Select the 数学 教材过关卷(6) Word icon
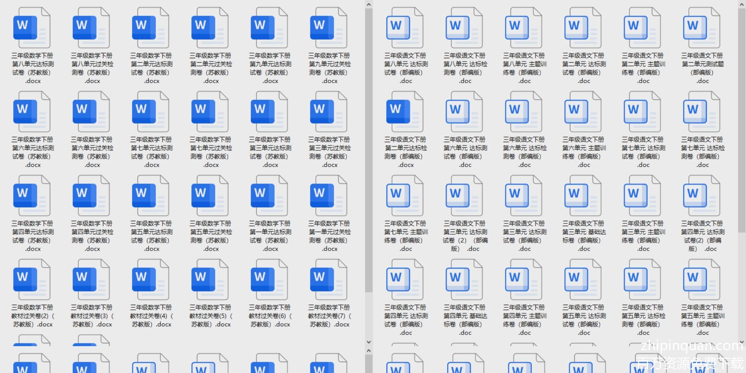Viewport: 746px width, 373px height. coord(269,279)
